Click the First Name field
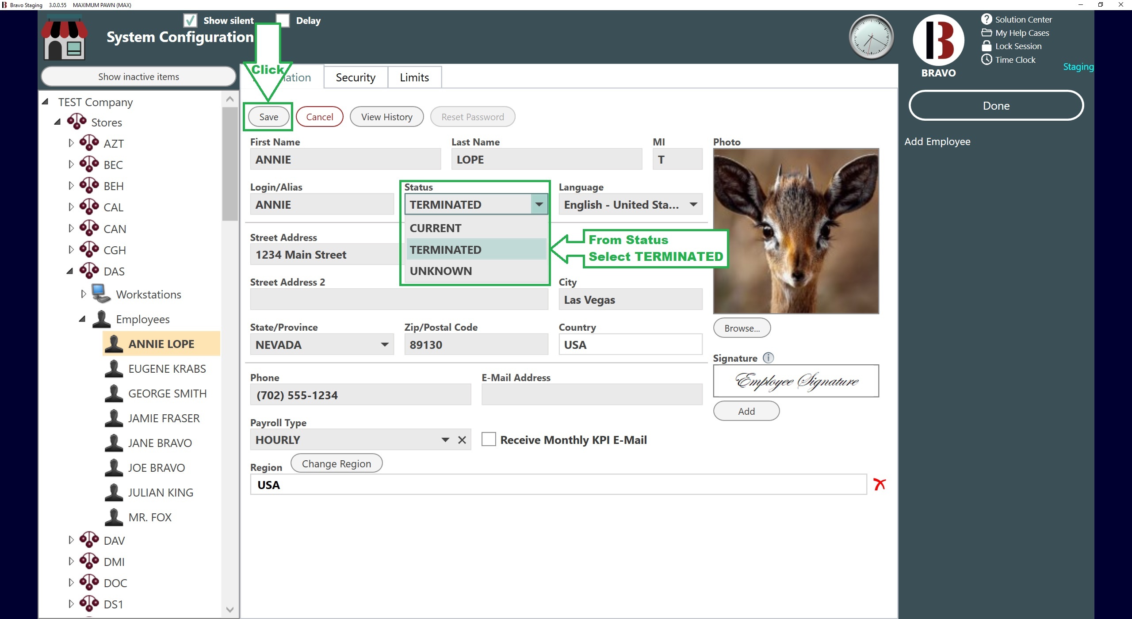 [345, 159]
